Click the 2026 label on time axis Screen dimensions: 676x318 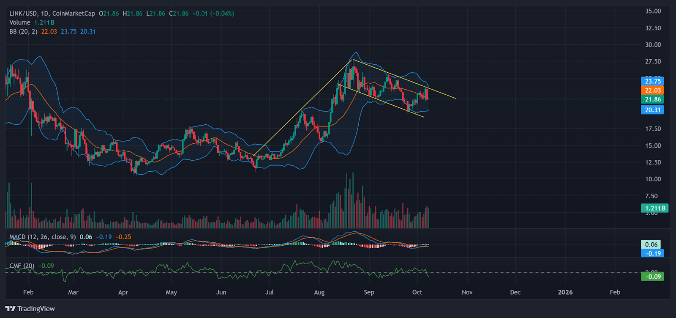pyautogui.click(x=565, y=292)
